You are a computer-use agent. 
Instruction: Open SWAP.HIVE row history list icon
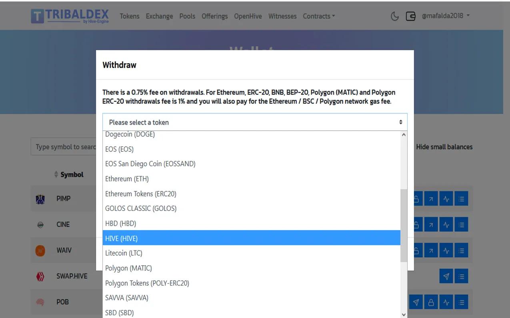461,276
